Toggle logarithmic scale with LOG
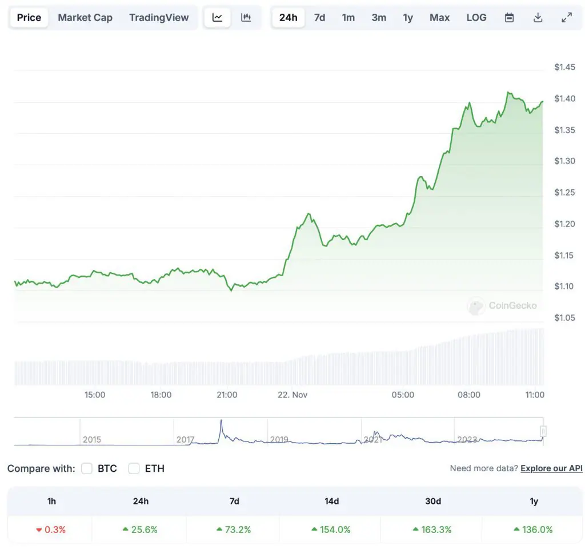 pyautogui.click(x=476, y=17)
